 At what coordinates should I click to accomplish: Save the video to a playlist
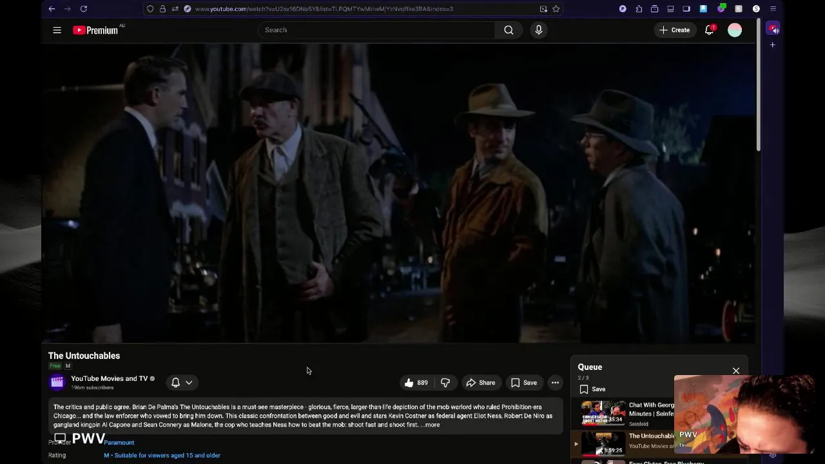[524, 382]
